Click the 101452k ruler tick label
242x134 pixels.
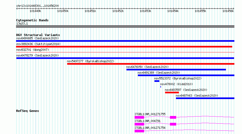click(118, 11)
